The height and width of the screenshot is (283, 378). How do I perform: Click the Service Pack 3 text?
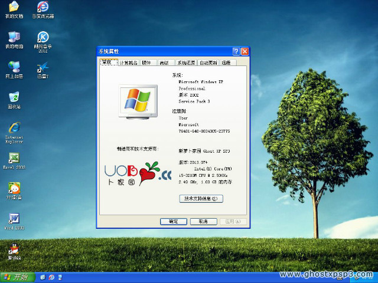[x=194, y=101]
